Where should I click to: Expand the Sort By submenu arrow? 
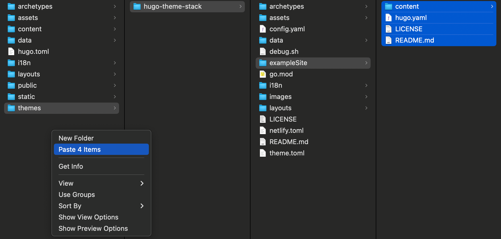(142, 206)
